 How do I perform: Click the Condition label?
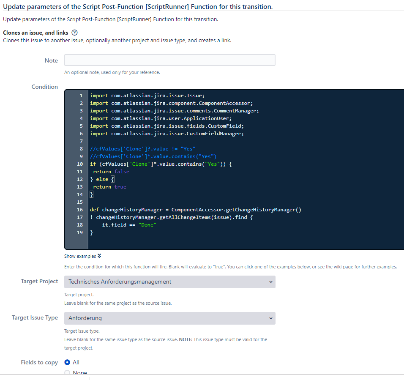(44, 87)
